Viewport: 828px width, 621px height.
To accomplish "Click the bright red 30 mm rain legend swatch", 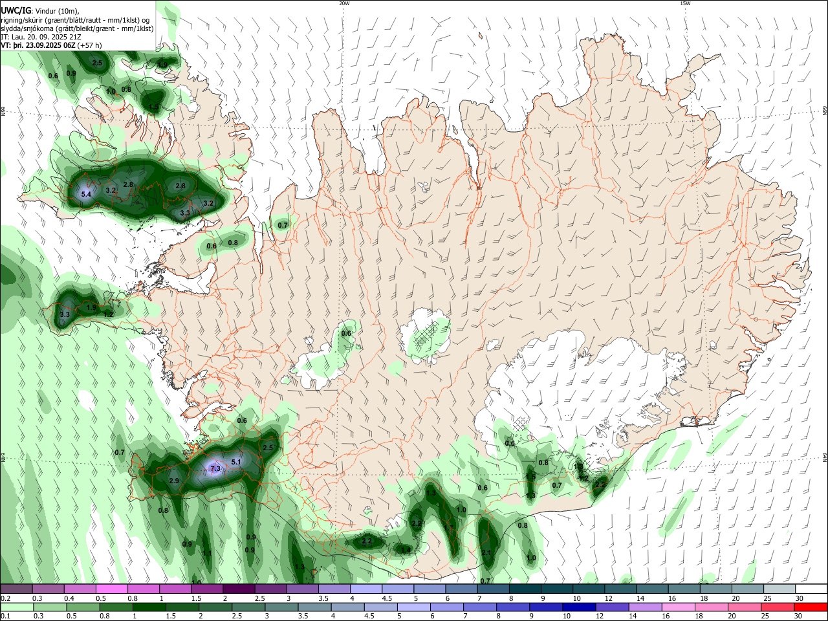I will (x=811, y=607).
